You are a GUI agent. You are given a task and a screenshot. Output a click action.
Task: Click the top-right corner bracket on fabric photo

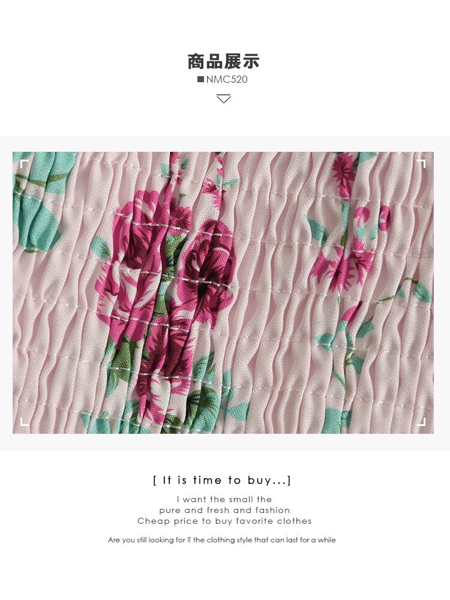point(421,164)
